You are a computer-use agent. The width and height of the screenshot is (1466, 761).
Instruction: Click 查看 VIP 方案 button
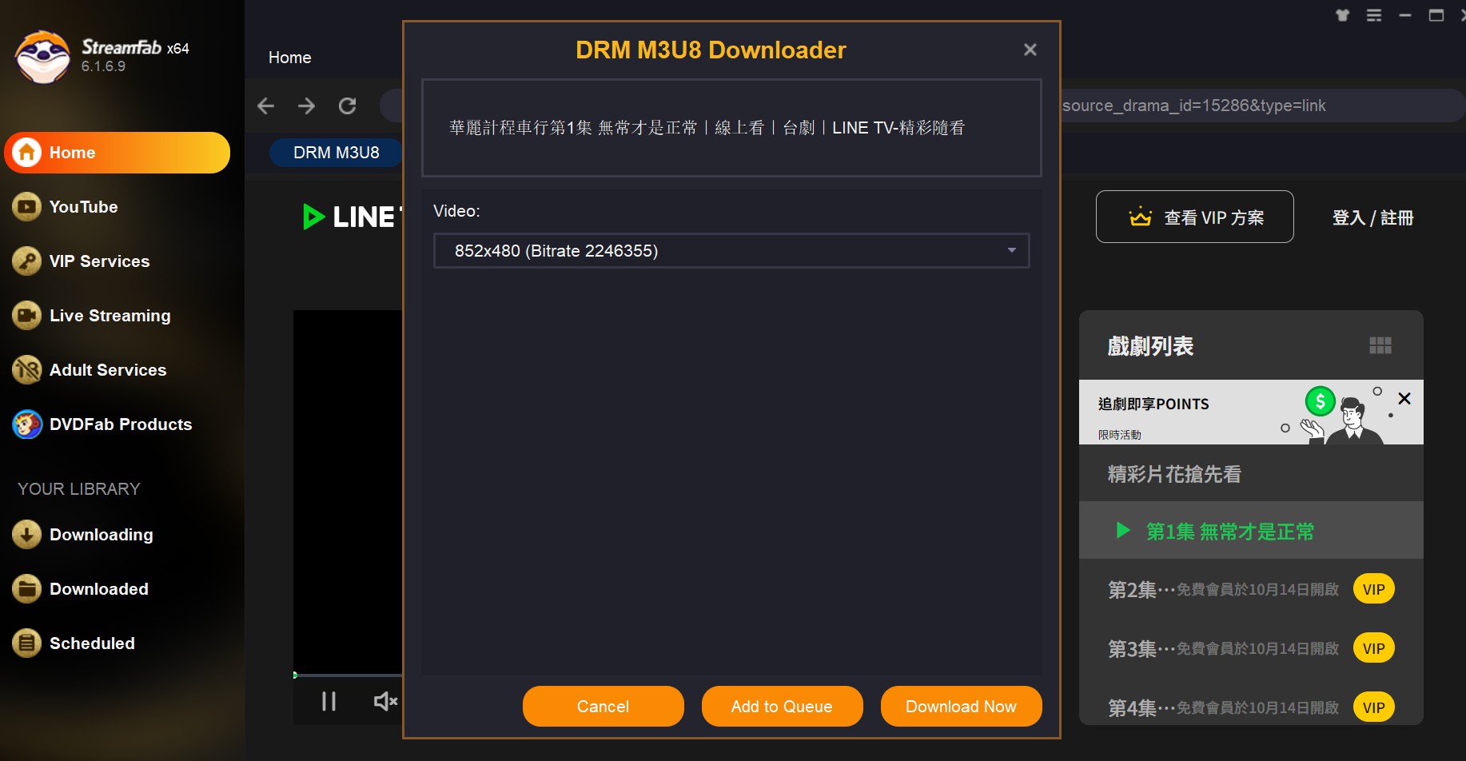coord(1195,217)
